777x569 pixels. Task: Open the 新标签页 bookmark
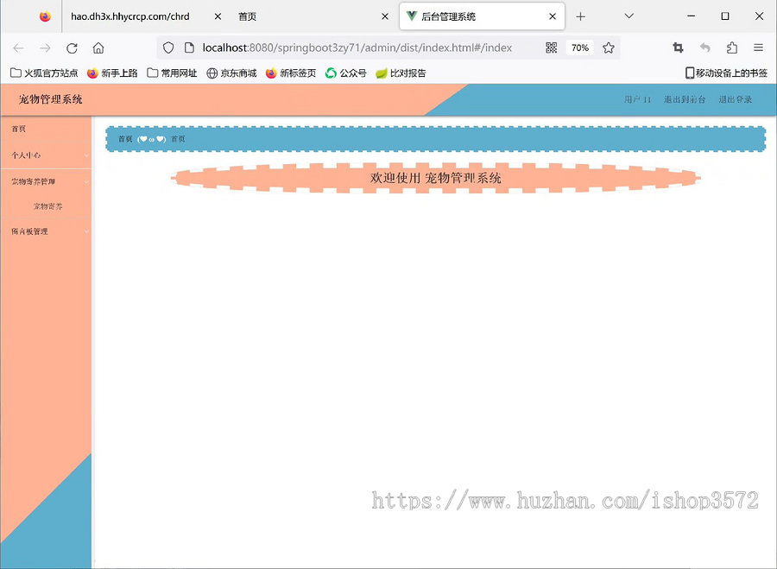(x=291, y=73)
